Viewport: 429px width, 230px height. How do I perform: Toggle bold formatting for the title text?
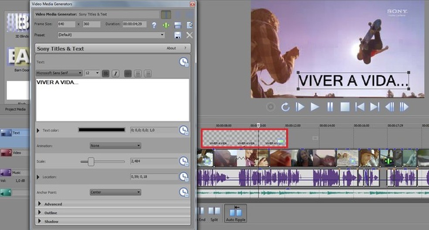[x=106, y=73]
